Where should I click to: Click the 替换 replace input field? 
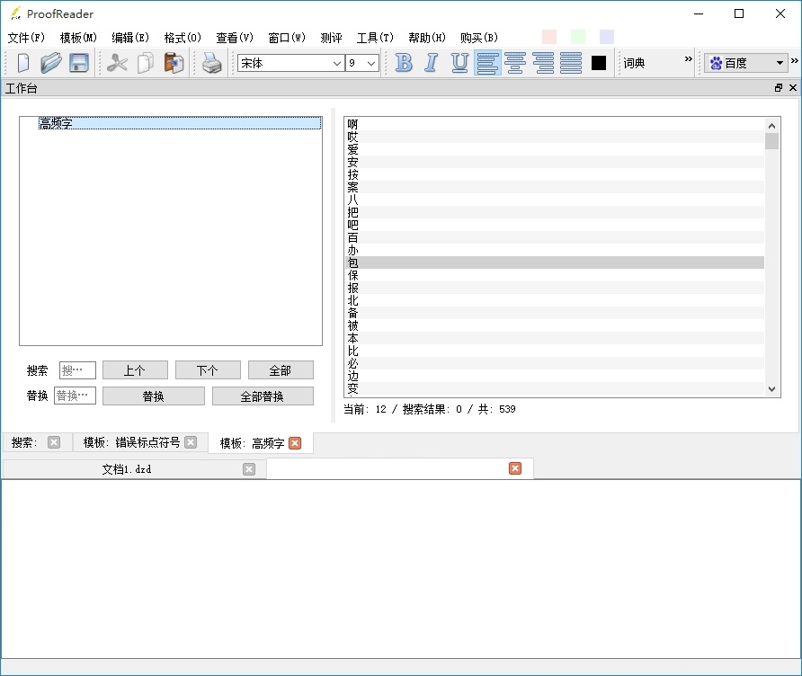pyautogui.click(x=76, y=396)
